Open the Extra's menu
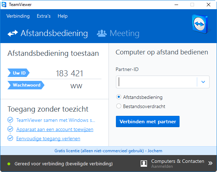 (43, 16)
